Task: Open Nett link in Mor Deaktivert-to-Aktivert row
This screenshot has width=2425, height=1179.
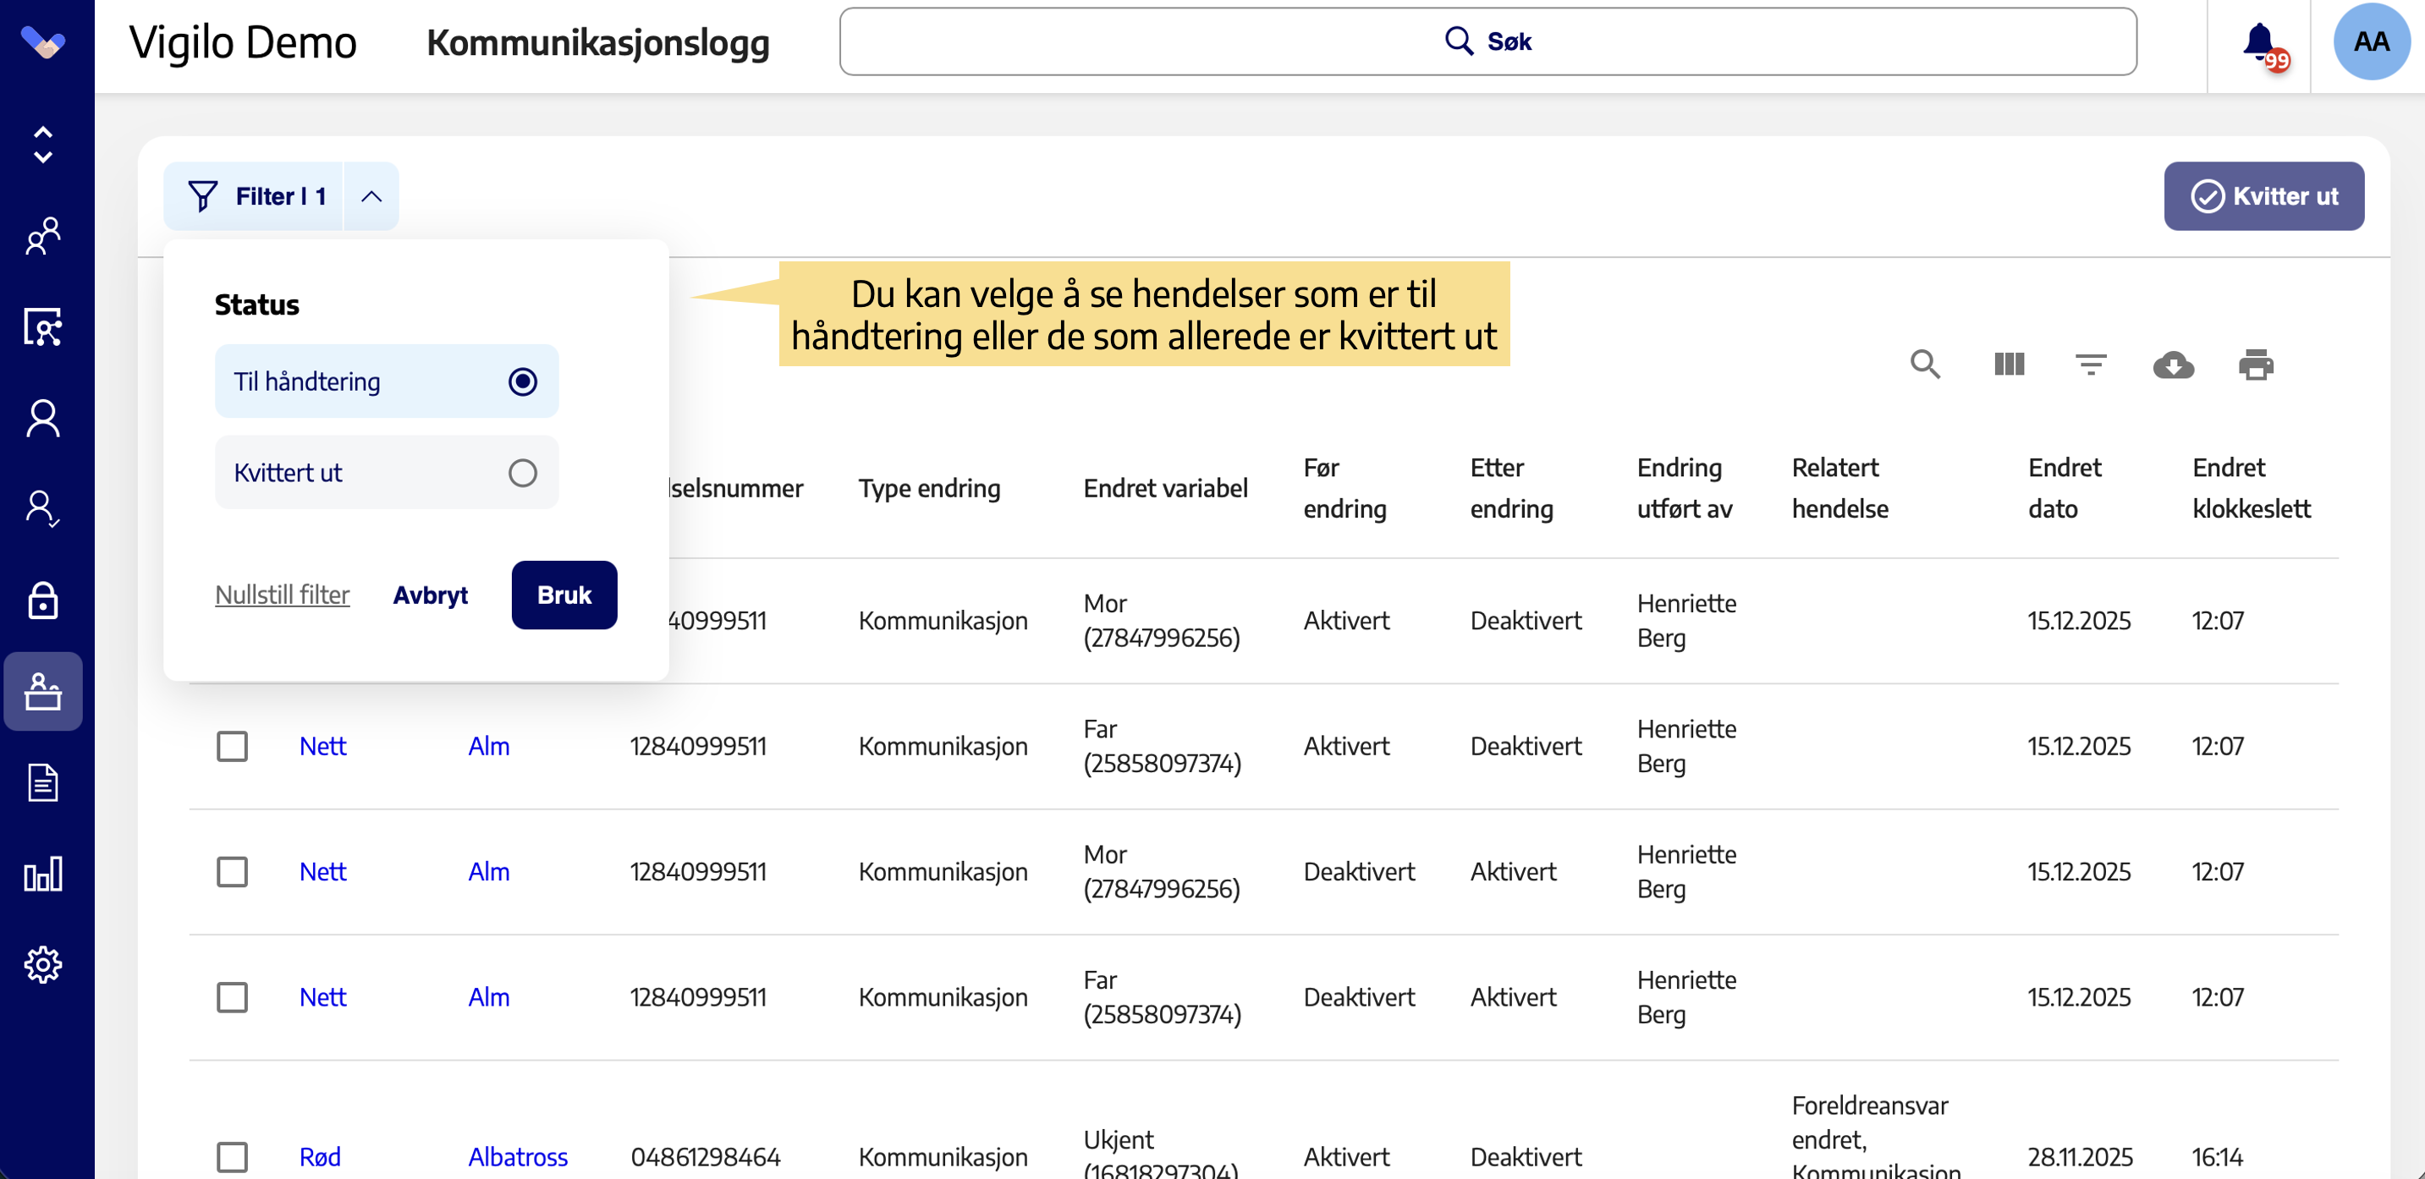Action: pos(322,872)
